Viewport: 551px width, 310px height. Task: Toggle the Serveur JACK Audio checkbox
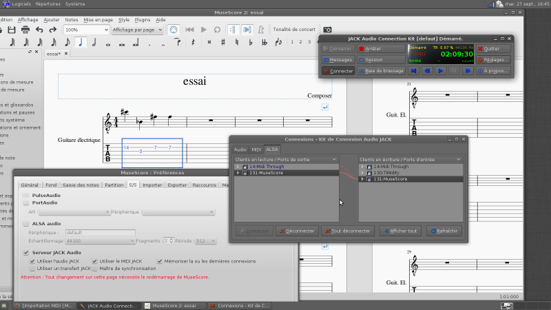pos(26,253)
